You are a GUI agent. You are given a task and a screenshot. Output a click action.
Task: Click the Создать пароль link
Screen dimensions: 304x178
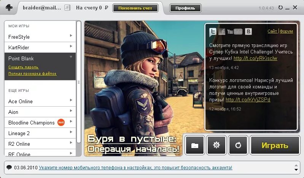tap(24, 67)
